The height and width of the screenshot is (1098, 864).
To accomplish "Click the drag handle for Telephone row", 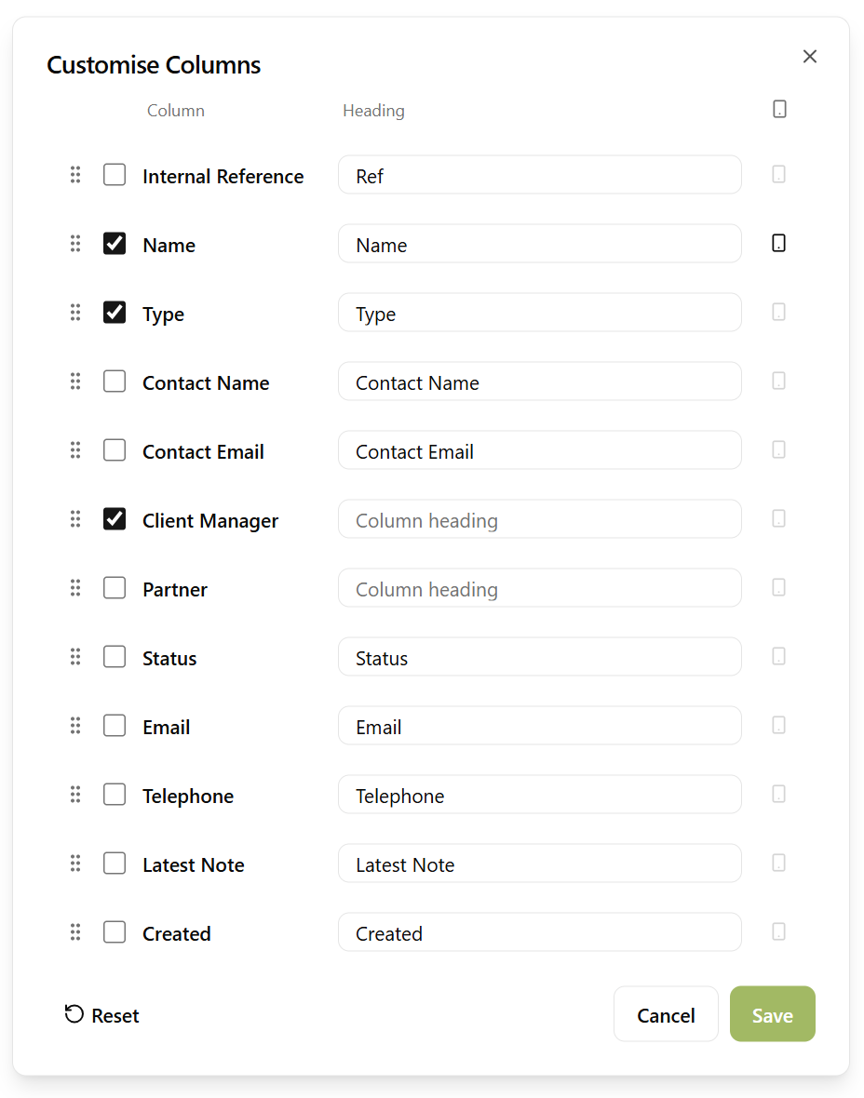I will pyautogui.click(x=75, y=794).
